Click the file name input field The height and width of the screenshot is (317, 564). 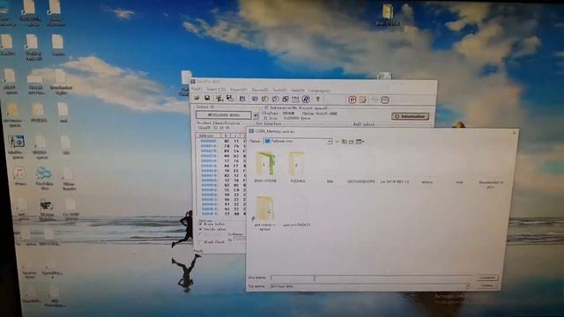(x=371, y=278)
